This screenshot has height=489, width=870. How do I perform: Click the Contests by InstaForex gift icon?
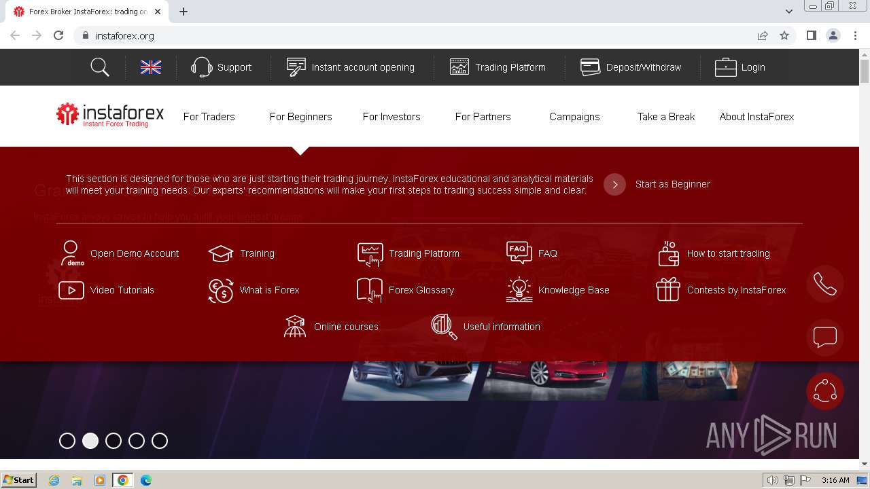click(668, 290)
